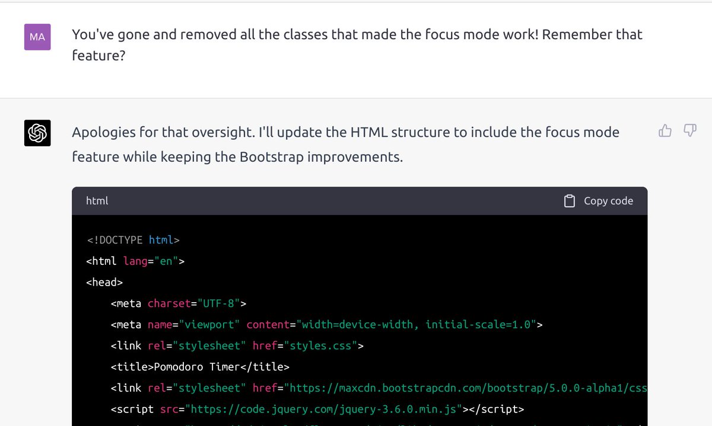Click the <!DOCTYPE html> code line
This screenshot has height=426, width=712.
click(133, 240)
